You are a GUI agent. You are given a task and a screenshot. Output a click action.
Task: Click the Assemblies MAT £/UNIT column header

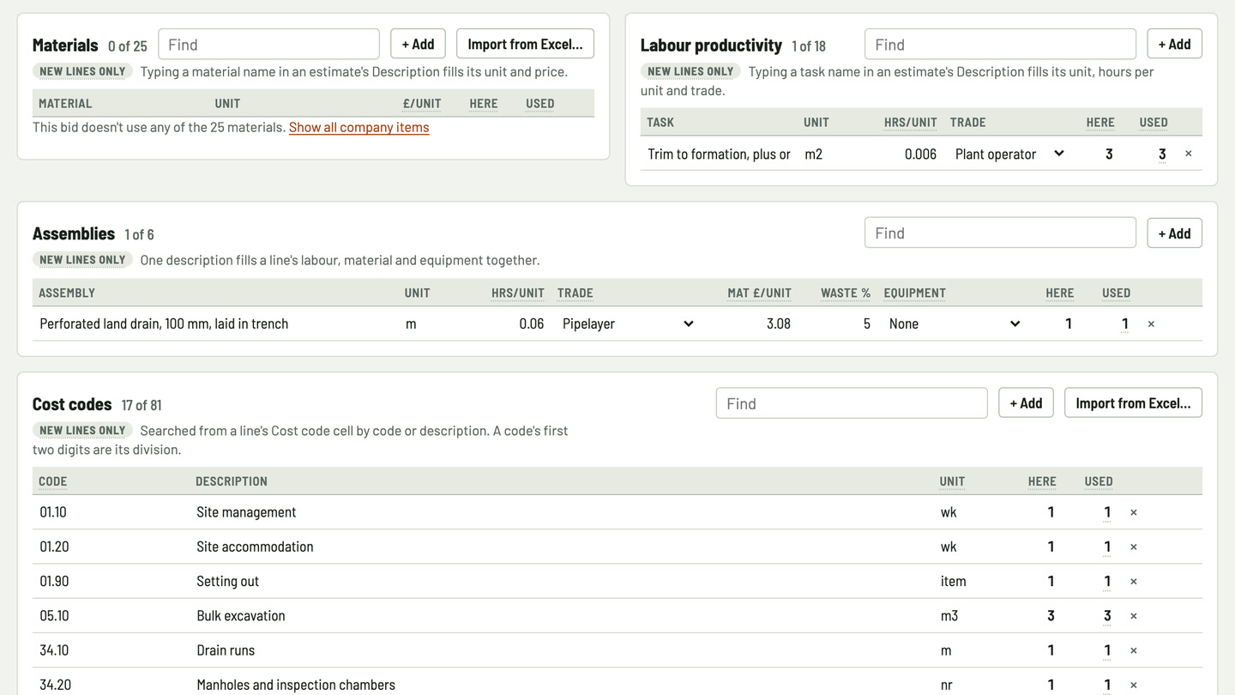759,293
